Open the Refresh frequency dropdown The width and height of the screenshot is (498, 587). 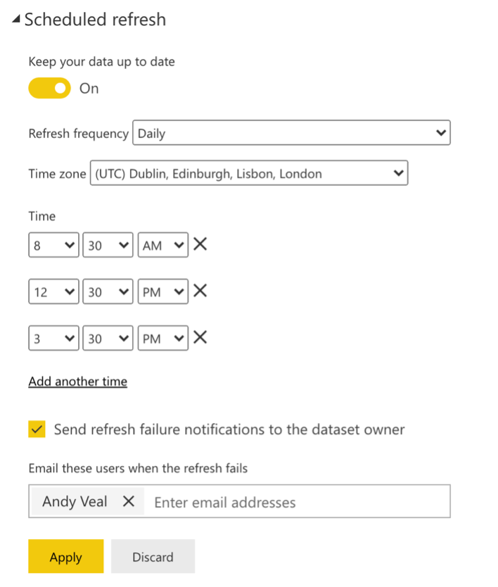(x=291, y=133)
